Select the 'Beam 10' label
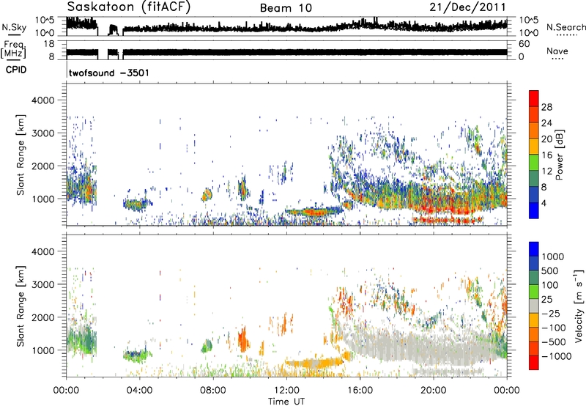 coord(286,8)
